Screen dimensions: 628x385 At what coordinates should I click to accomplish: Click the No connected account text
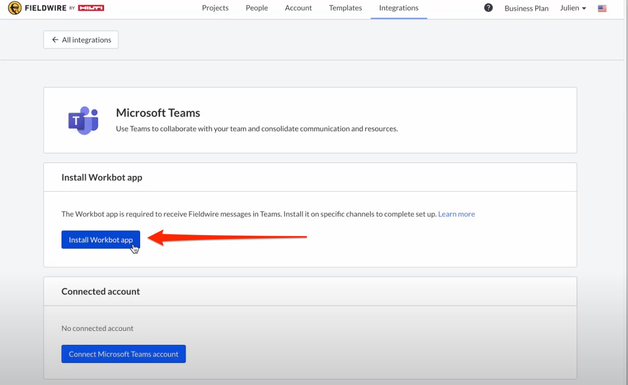[97, 328]
